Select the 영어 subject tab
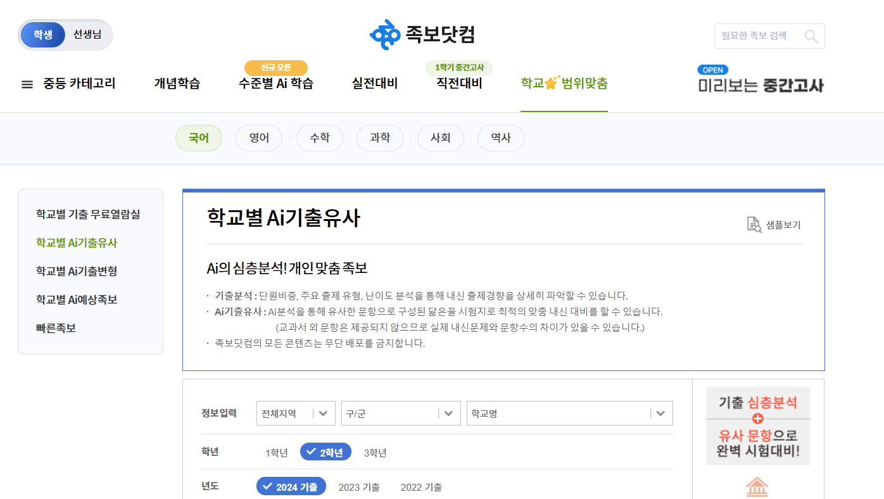 [x=259, y=138]
